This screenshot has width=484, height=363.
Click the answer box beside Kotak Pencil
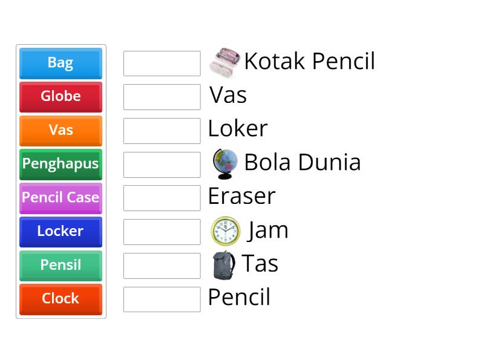(x=162, y=63)
